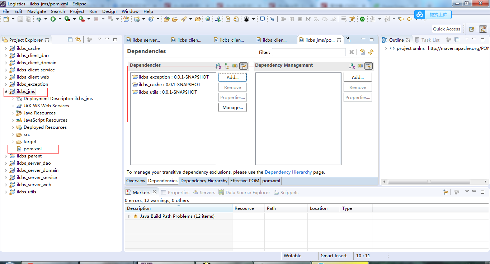
Task: Click the Refresh icon beside Filter
Action: (371, 52)
